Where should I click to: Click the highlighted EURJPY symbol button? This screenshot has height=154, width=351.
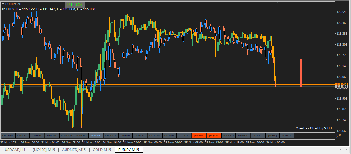tap(96, 136)
